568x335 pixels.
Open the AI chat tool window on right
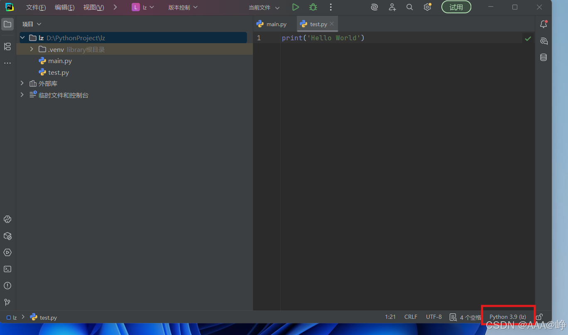544,41
